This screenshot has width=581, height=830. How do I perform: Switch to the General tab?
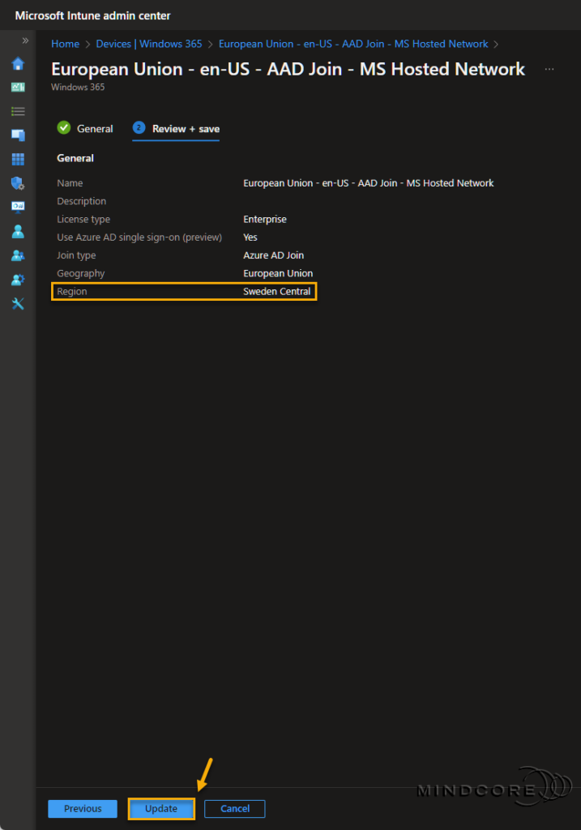(x=94, y=128)
